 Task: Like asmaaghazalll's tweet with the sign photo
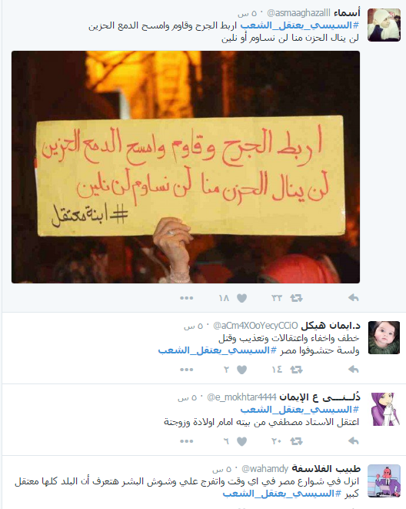pyautogui.click(x=241, y=298)
